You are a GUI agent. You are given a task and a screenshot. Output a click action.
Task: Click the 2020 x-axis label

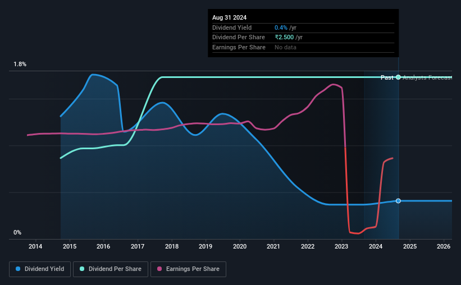(240, 246)
